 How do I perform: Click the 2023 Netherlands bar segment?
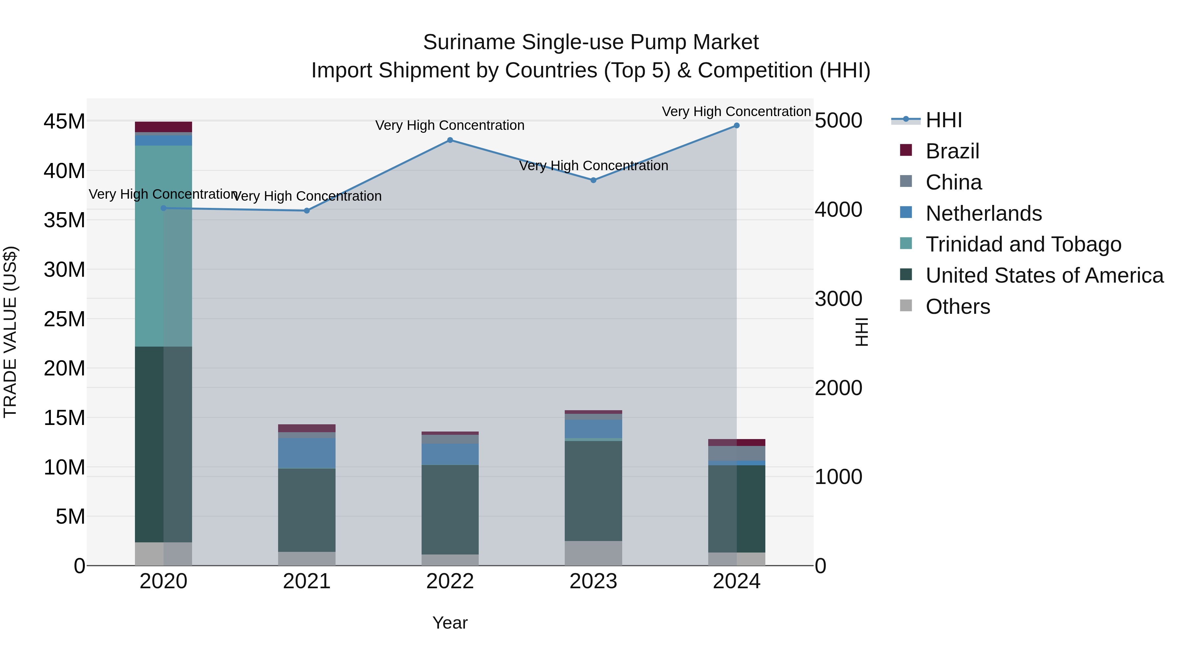593,429
